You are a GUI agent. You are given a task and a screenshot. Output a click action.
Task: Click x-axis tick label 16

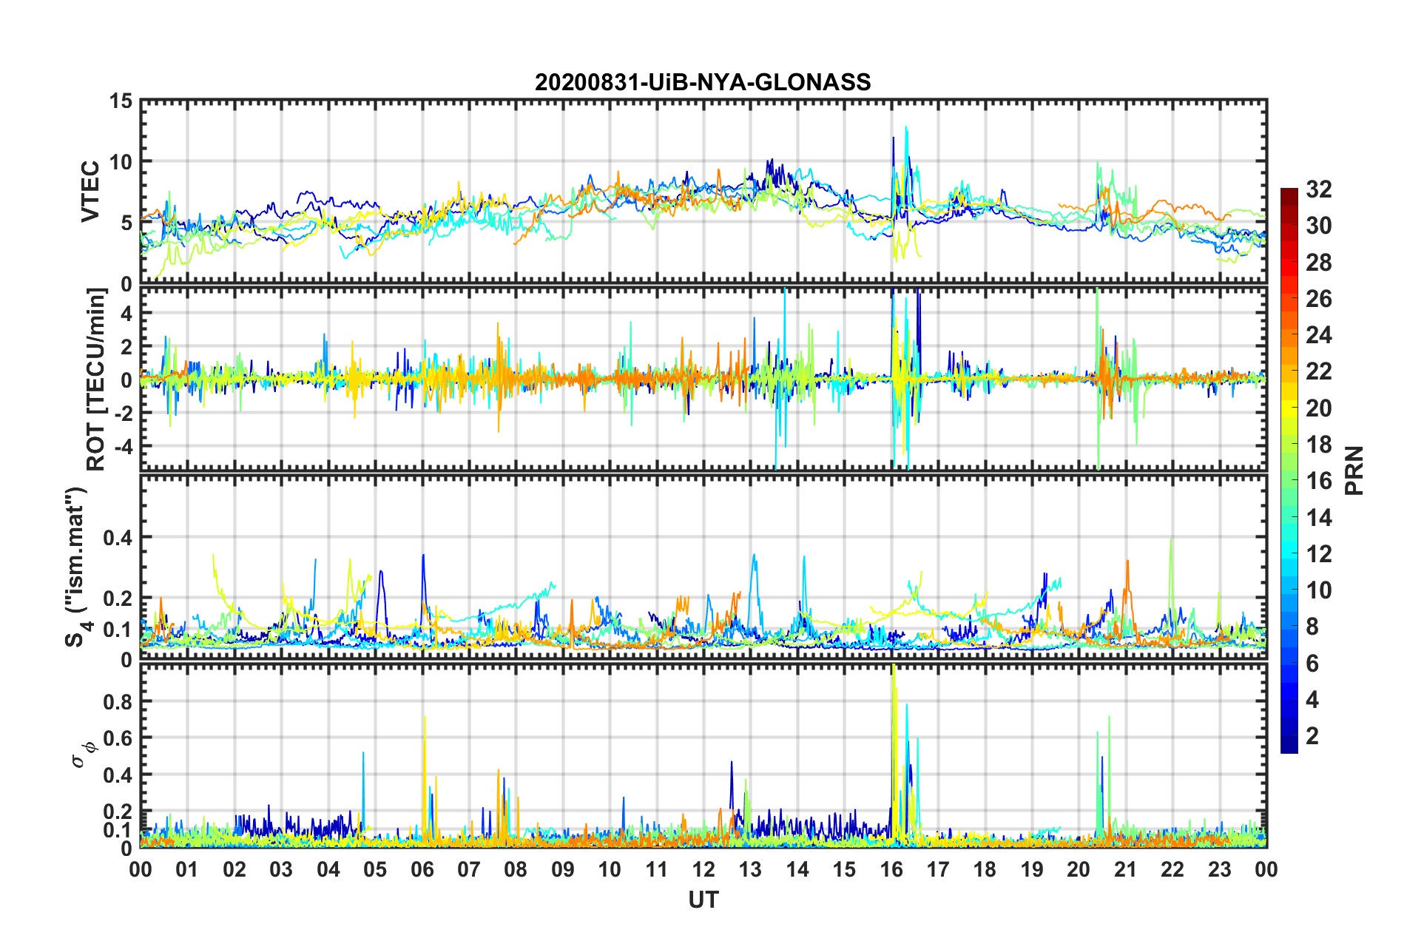pyautogui.click(x=891, y=869)
